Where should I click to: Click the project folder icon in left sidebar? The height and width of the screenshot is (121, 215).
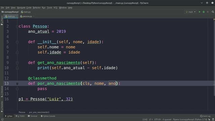2,25
